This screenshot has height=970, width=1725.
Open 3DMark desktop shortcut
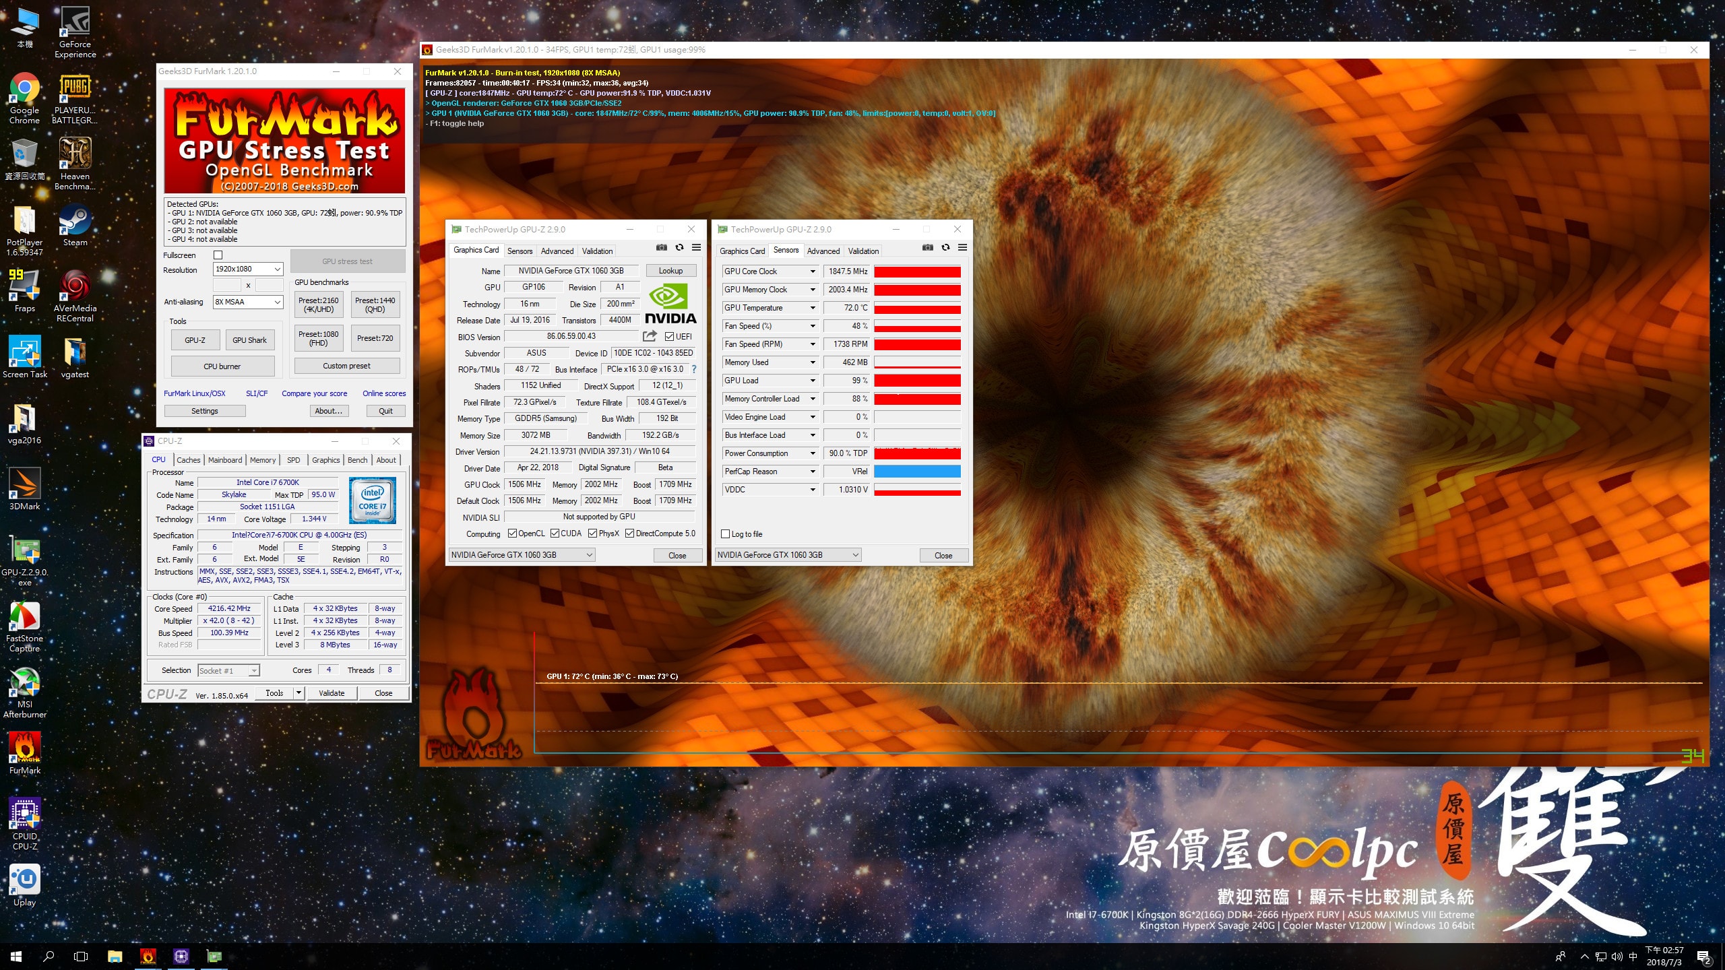coord(24,489)
